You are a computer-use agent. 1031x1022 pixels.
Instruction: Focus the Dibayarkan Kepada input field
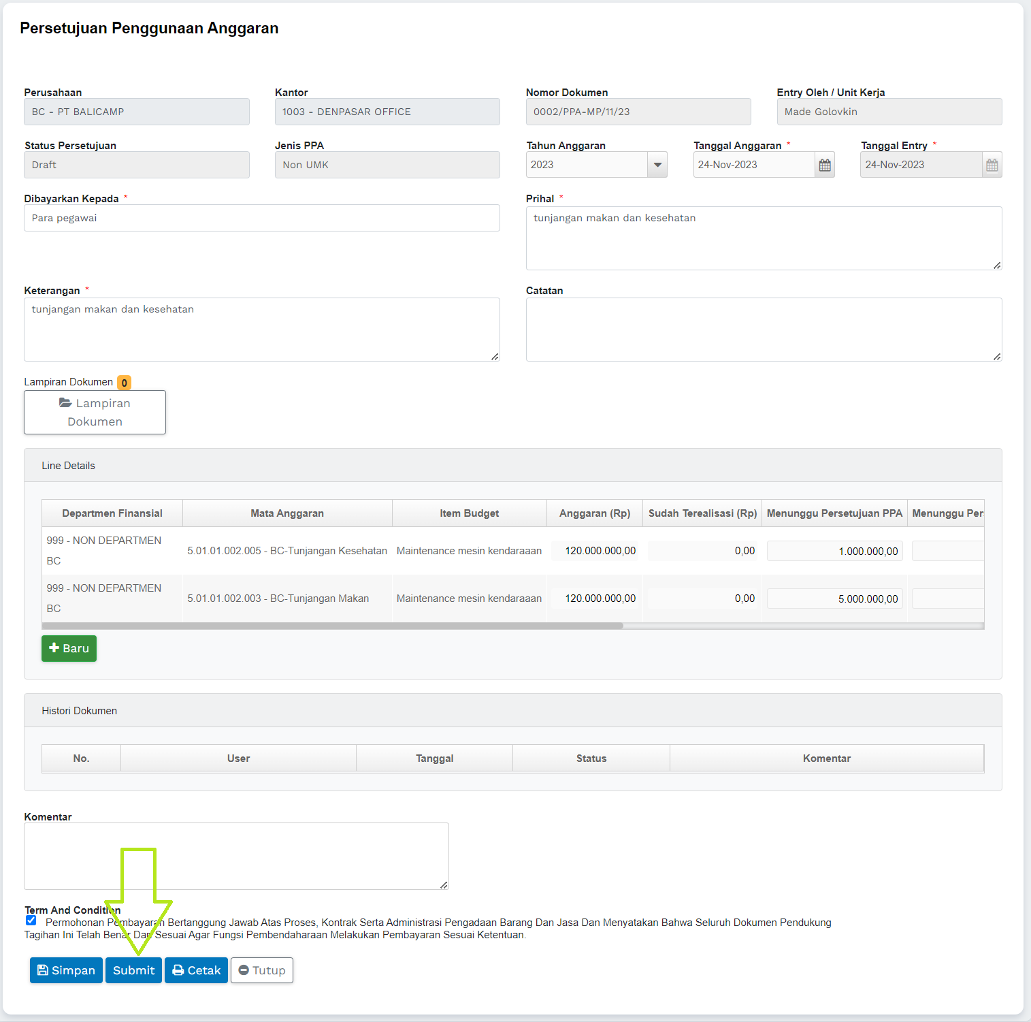(261, 218)
